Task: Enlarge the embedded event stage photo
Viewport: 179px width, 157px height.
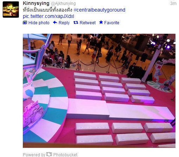Action: pyautogui.click(x=99, y=91)
